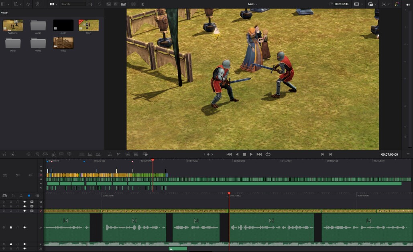The width and height of the screenshot is (413, 252).
Task: Select Source Clip viewer mode icon
Action: (108, 4)
